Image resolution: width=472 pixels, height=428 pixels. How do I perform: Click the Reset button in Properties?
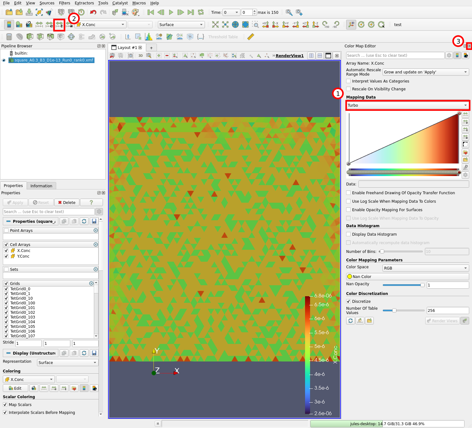pos(41,202)
